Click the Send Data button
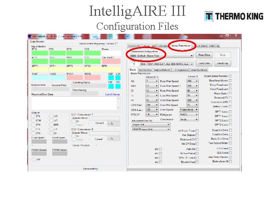This screenshot has height=203, width=271. point(204,64)
